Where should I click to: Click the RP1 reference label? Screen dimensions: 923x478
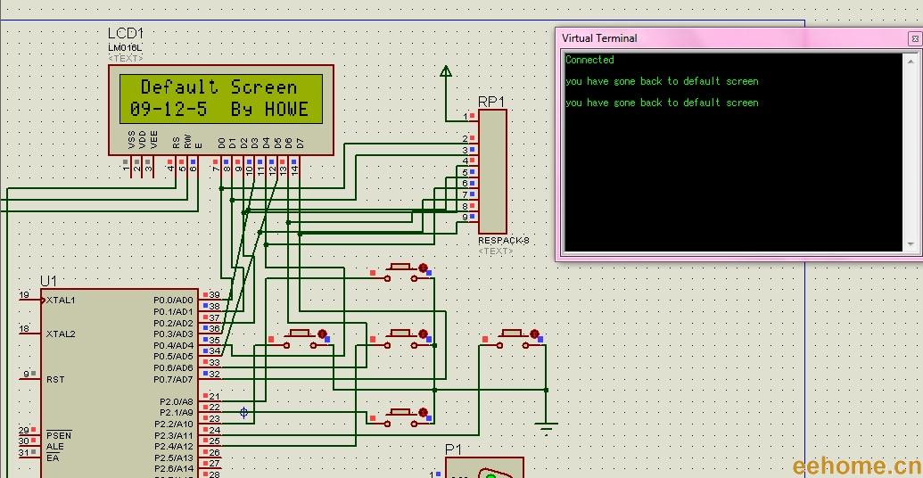pyautogui.click(x=491, y=102)
